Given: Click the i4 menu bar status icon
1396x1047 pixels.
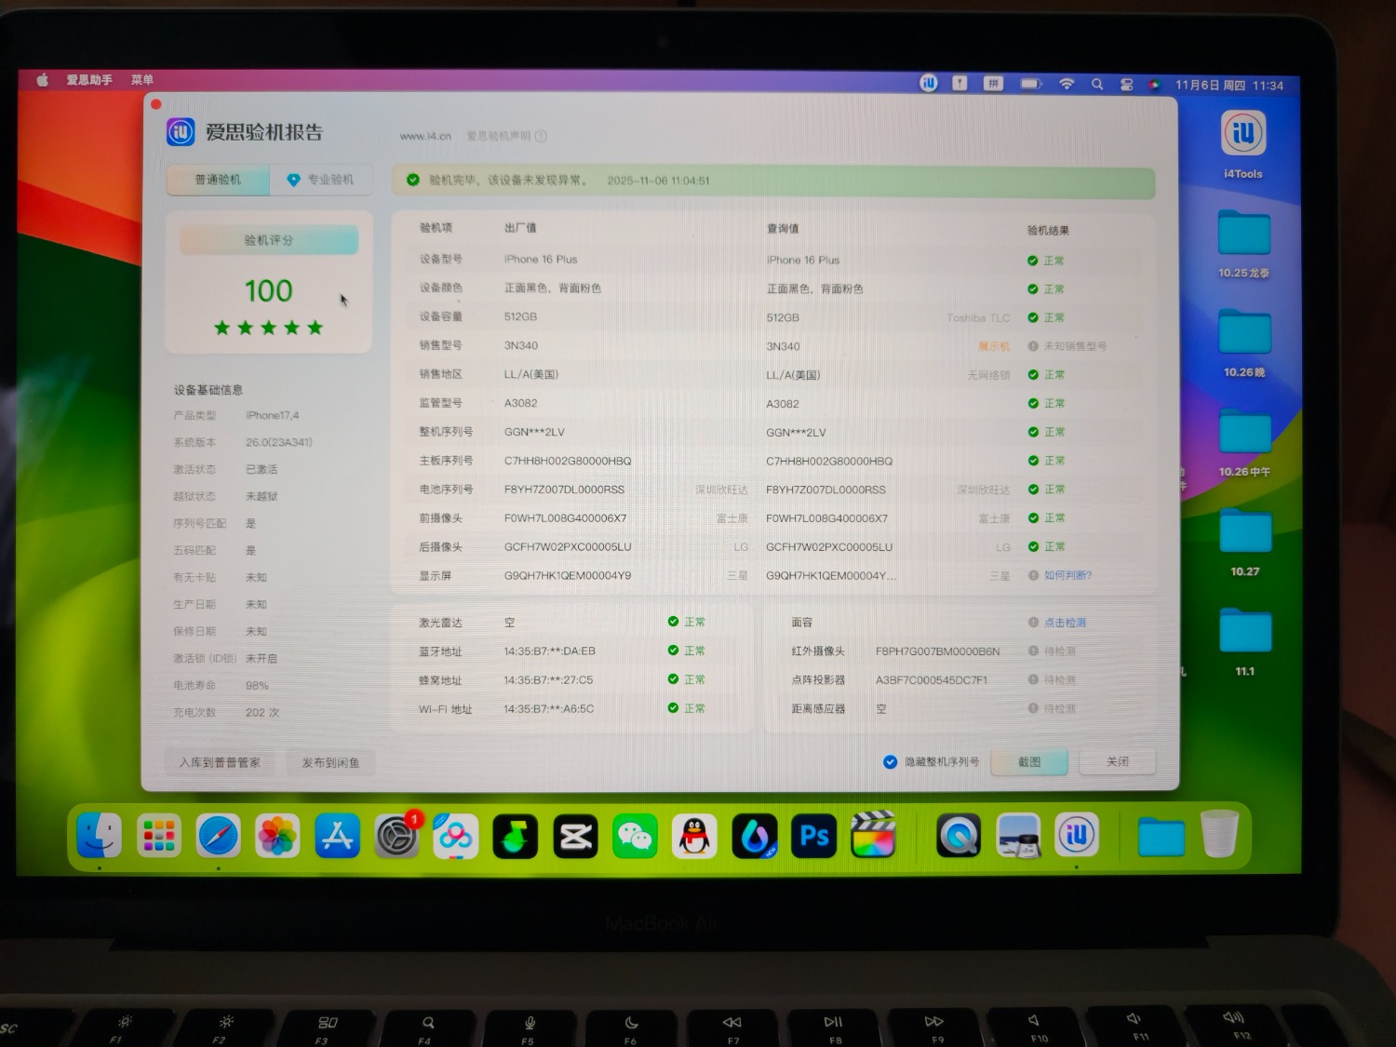Looking at the screenshot, I should coord(928,83).
